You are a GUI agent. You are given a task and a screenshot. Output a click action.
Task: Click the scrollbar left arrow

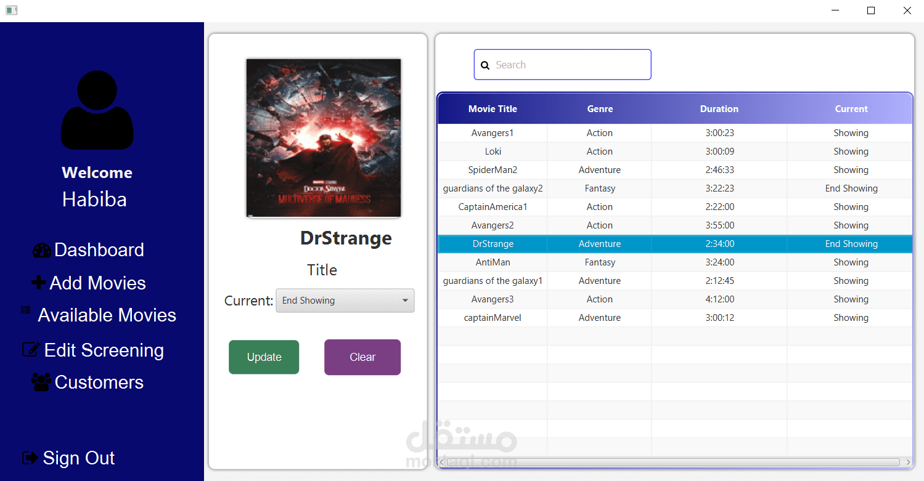[x=441, y=462]
